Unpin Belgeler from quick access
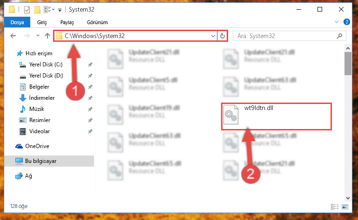 pyautogui.click(x=90, y=87)
